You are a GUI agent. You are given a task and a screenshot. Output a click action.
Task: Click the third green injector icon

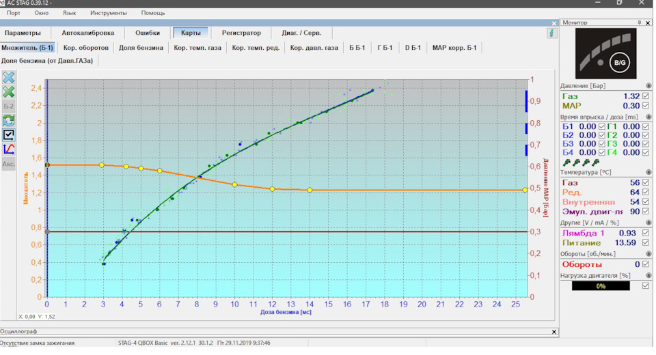[x=586, y=162]
